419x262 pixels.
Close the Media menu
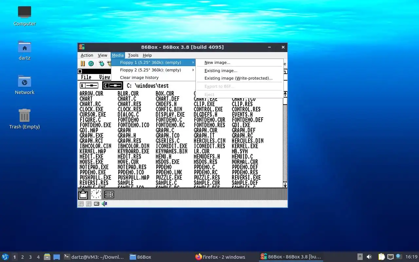click(118, 55)
